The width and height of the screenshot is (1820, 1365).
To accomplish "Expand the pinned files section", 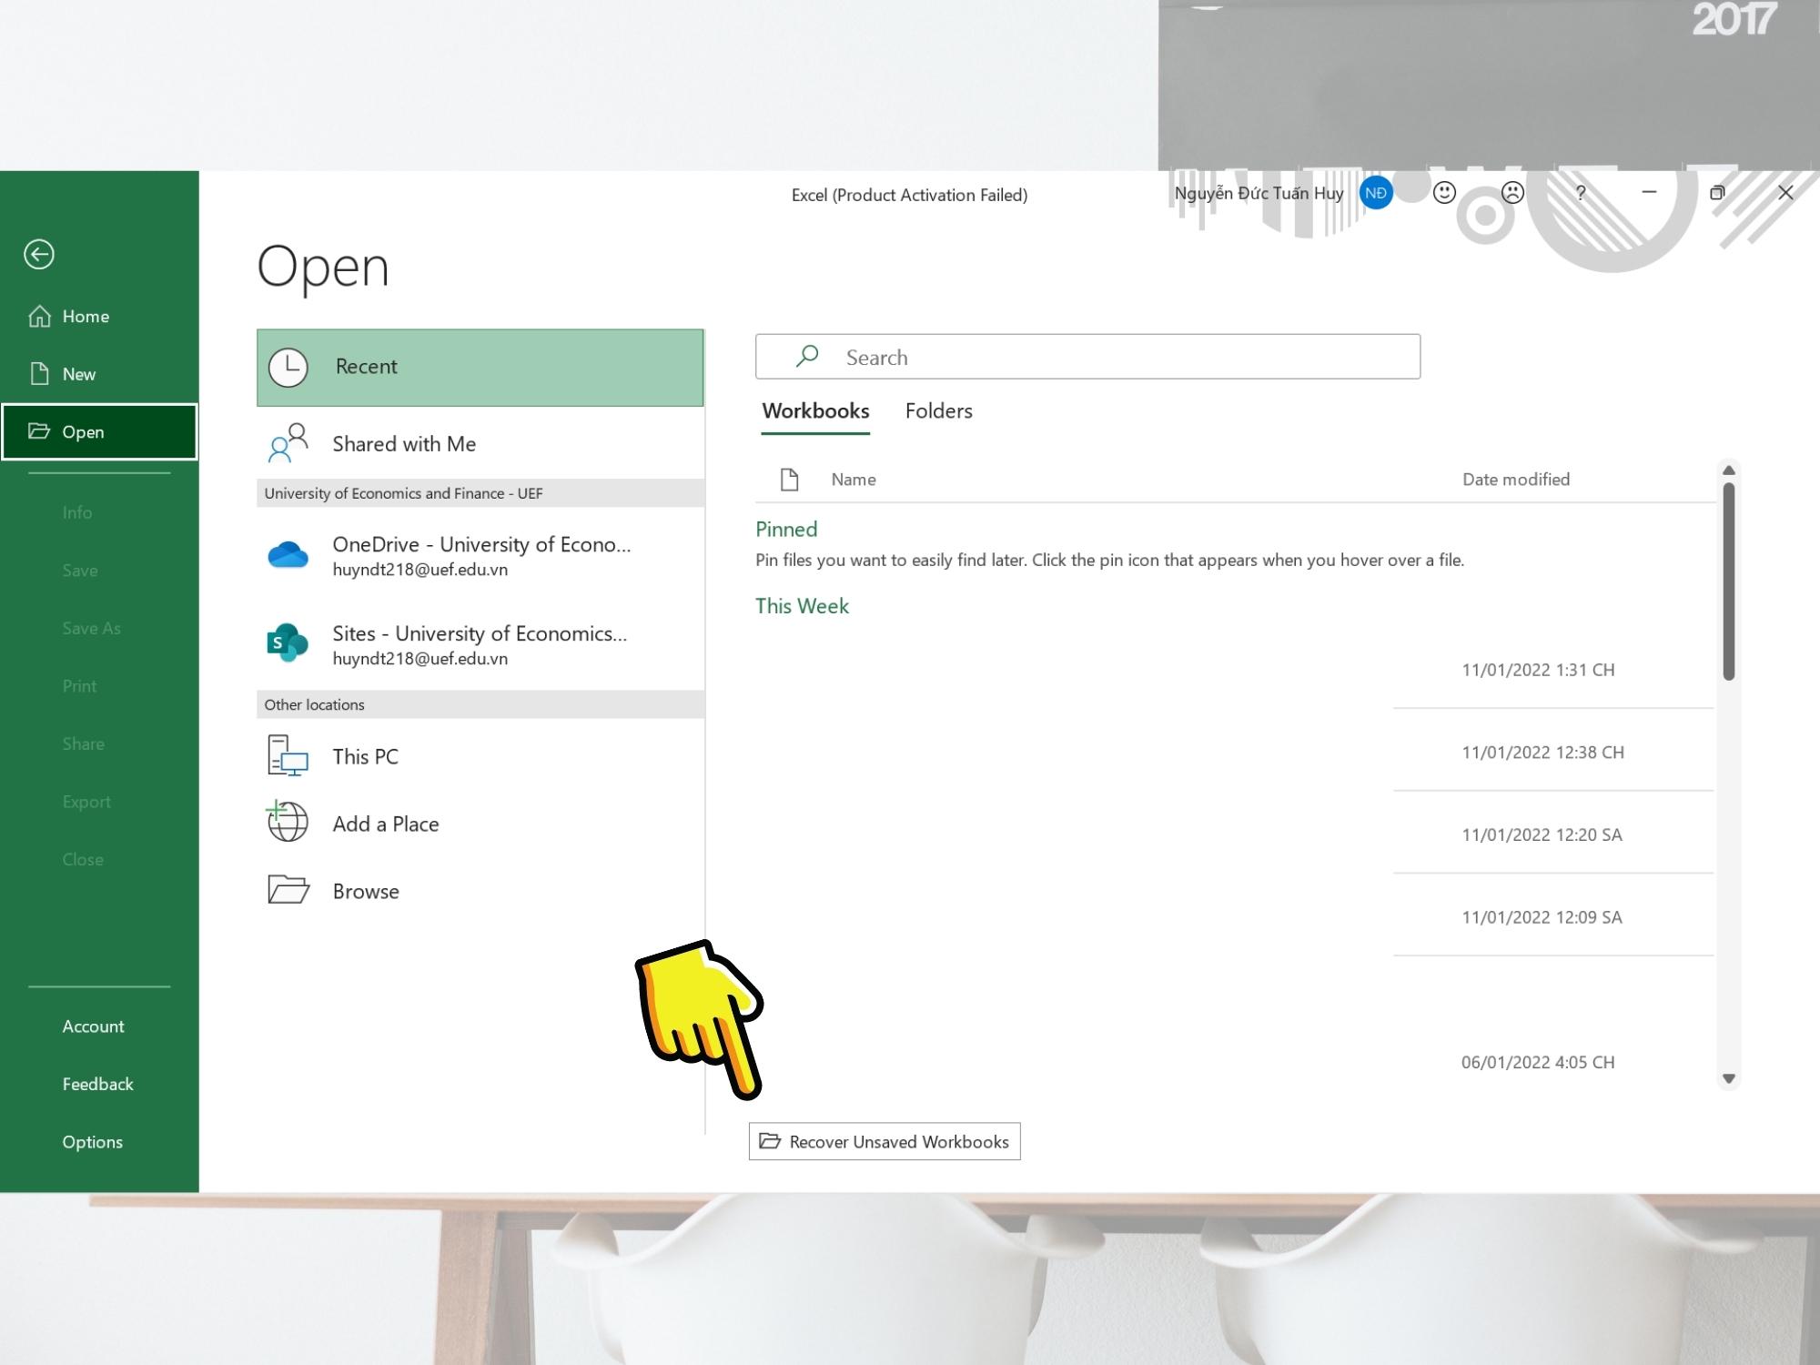I will (785, 528).
